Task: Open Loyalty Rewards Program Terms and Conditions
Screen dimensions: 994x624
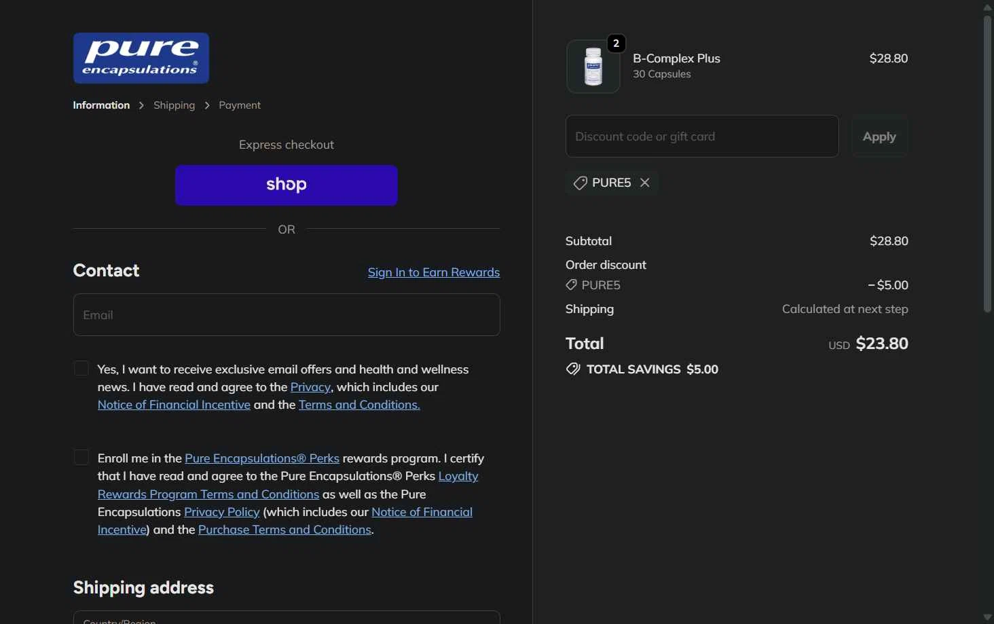Action: (208, 494)
